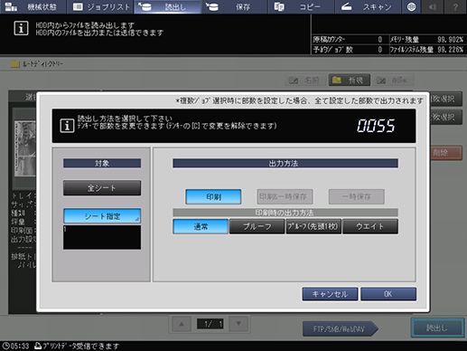Viewport: 467px width, 351px height.
Task: Click the job preview thumbnail
Action: 25,148
